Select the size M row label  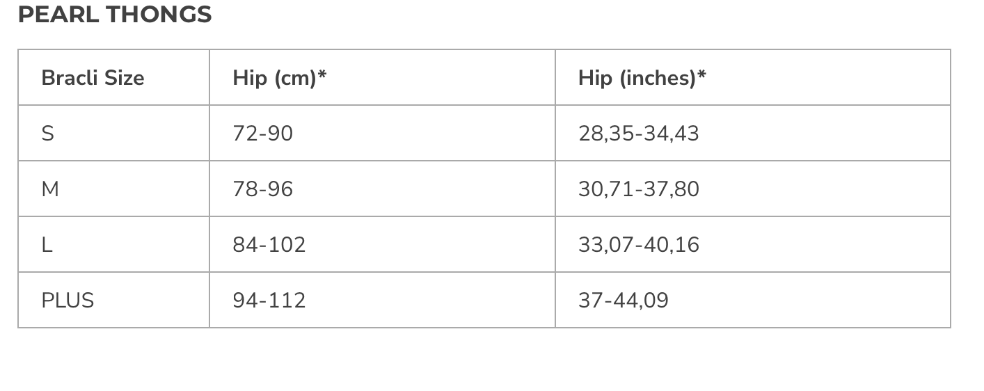click(x=50, y=189)
